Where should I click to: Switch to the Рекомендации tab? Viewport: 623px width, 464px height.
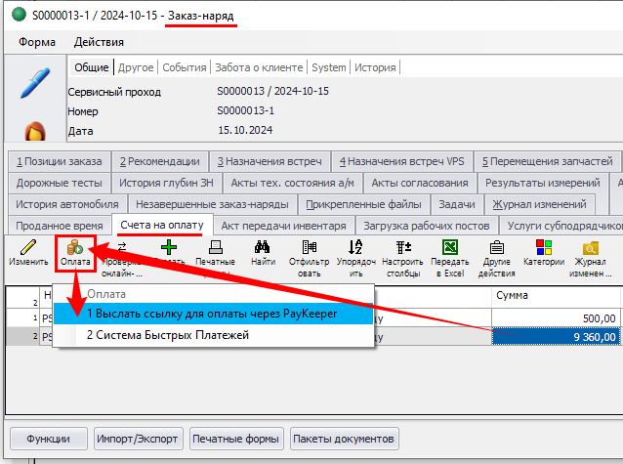click(x=159, y=161)
